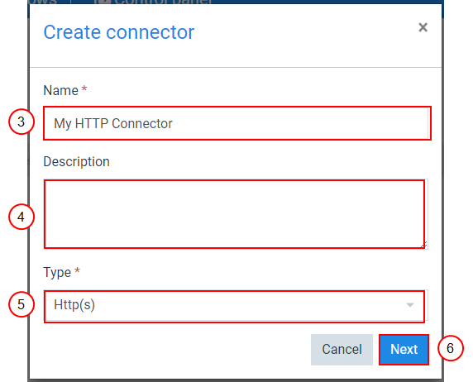Viewport: 473px width, 382px height.
Task: Close the Create connector dialog with X
Action: pyautogui.click(x=423, y=27)
